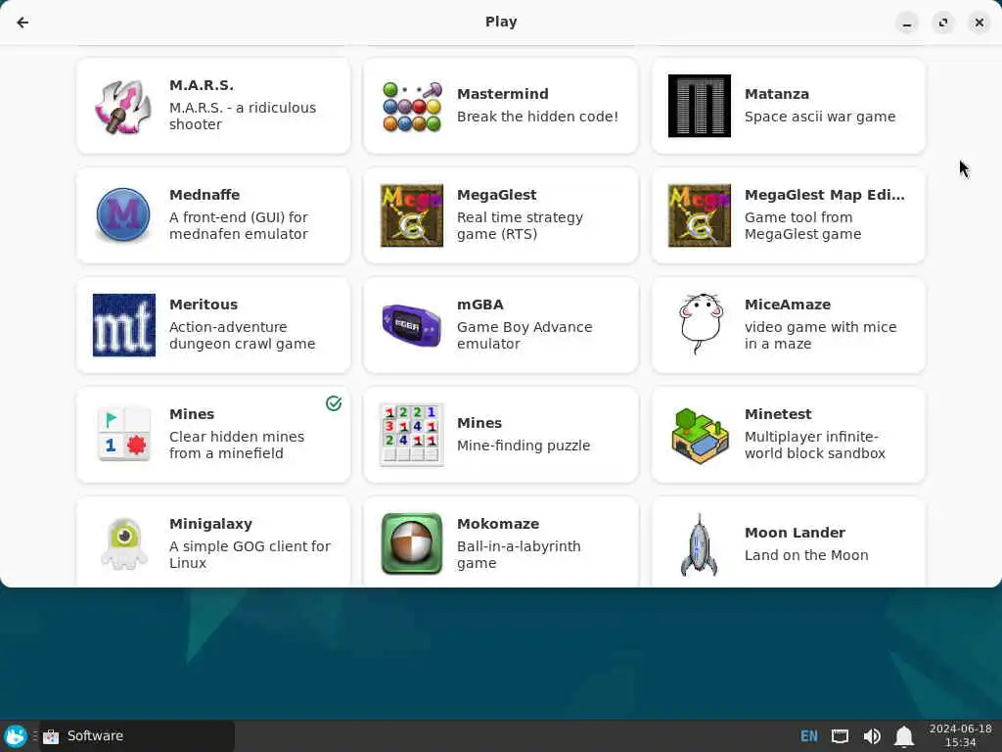Image resolution: width=1002 pixels, height=752 pixels.
Task: Select the Matanza title text
Action: [776, 94]
